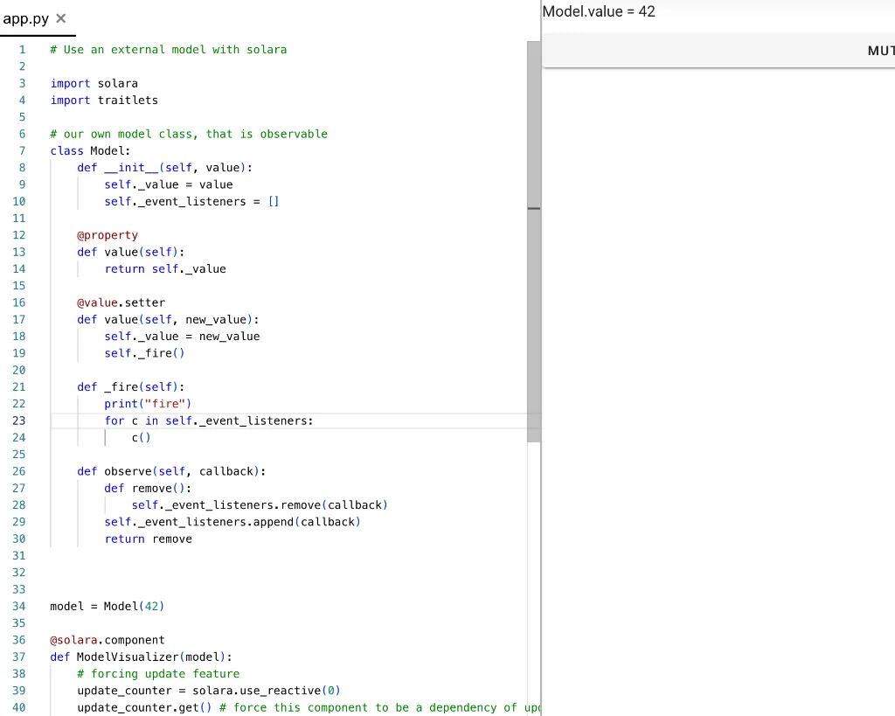This screenshot has height=716, width=895.
Task: Click line number 23 in the gutter
Action: click(x=19, y=421)
